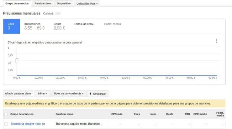Sort by CPC máx. column header
The width and height of the screenshot is (232, 129).
tap(117, 114)
